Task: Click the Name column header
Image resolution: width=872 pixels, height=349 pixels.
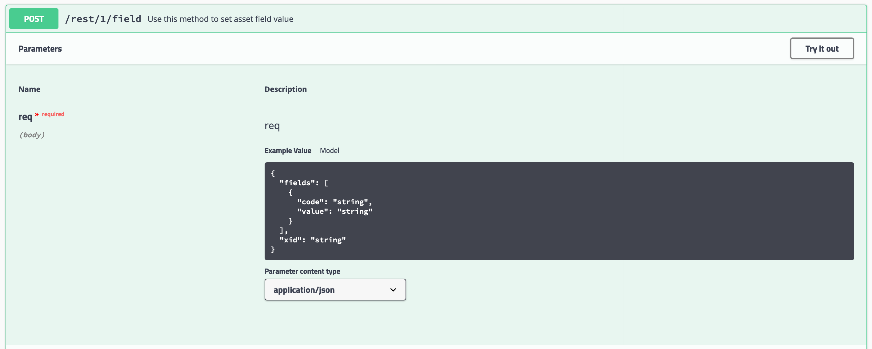Action: coord(29,89)
